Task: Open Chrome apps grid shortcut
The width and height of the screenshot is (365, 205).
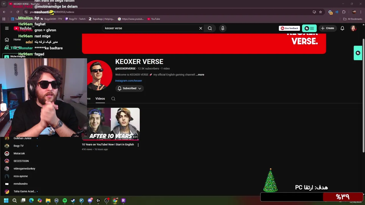Action: (x=4, y=19)
